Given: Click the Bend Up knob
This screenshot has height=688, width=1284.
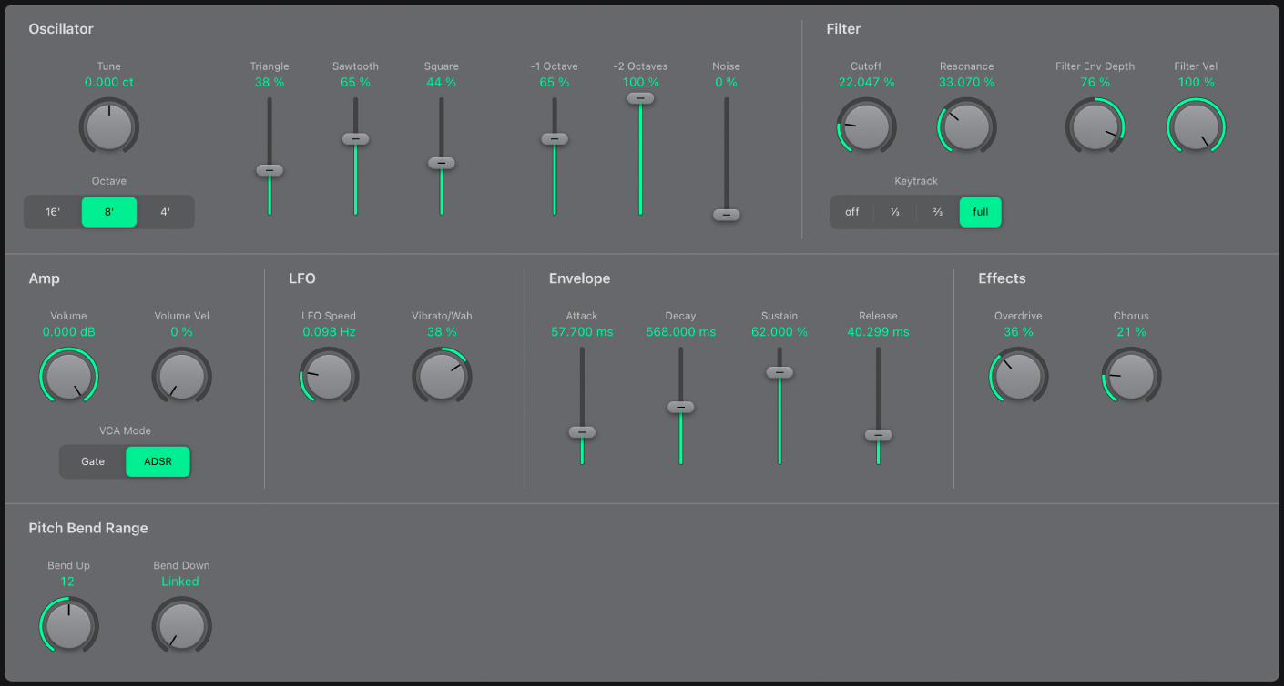Looking at the screenshot, I should click(x=68, y=625).
